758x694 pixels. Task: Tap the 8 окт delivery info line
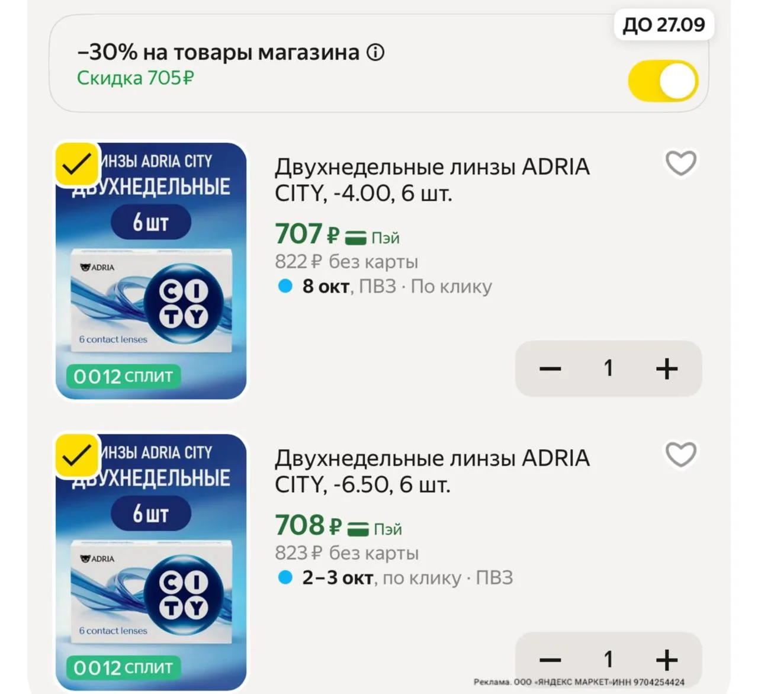pyautogui.click(x=385, y=287)
